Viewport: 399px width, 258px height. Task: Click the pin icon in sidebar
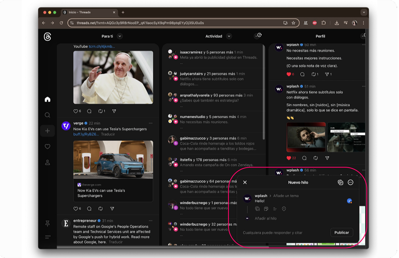pos(47,224)
